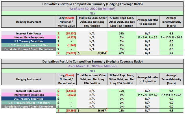Select the June 40% total coverage cell

point(122,53)
